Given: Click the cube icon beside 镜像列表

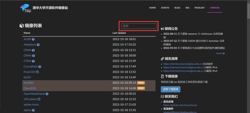Looking at the screenshot, I should point(22,26).
